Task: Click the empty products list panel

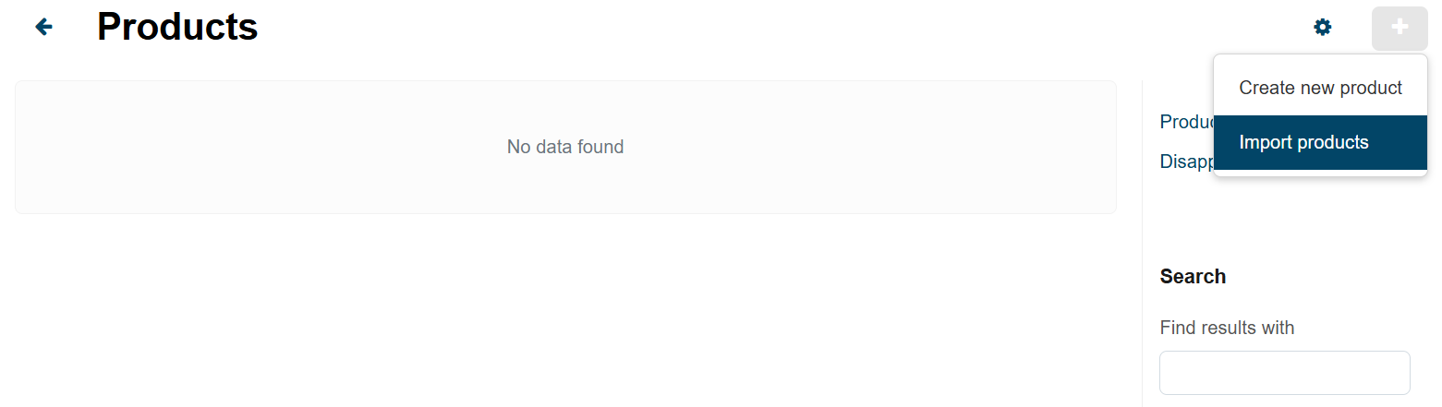Action: pos(565,147)
